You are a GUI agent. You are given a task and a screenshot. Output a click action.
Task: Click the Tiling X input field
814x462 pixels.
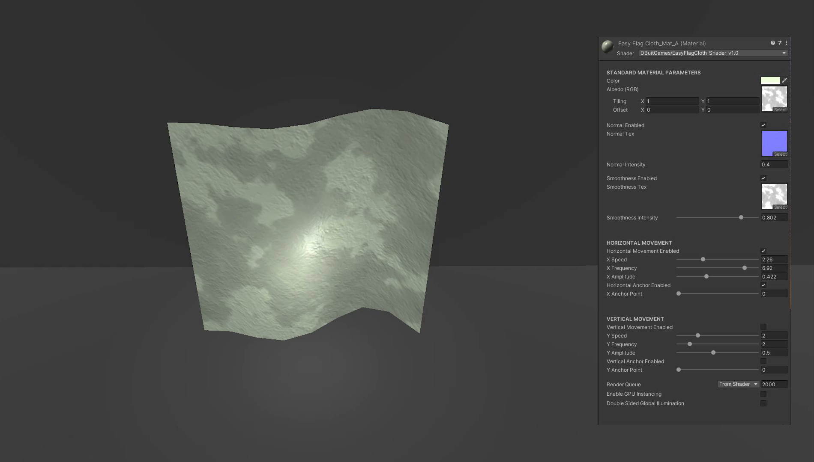(672, 101)
